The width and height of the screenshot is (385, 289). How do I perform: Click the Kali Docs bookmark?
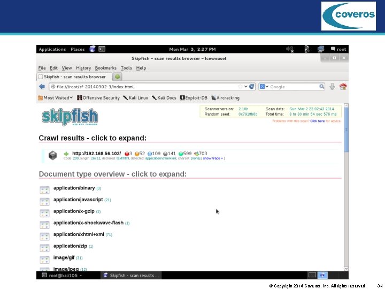[x=164, y=98]
